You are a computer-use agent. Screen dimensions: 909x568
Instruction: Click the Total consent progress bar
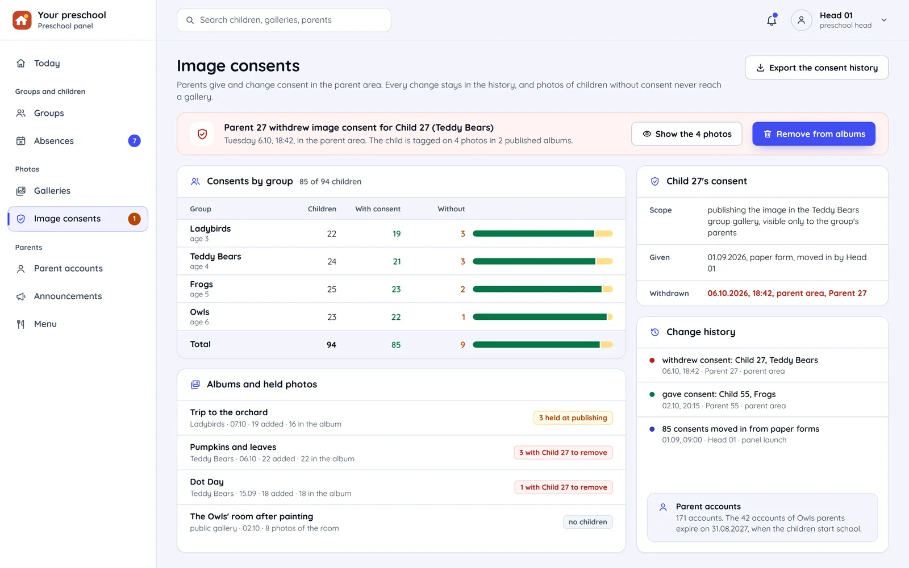coord(543,345)
